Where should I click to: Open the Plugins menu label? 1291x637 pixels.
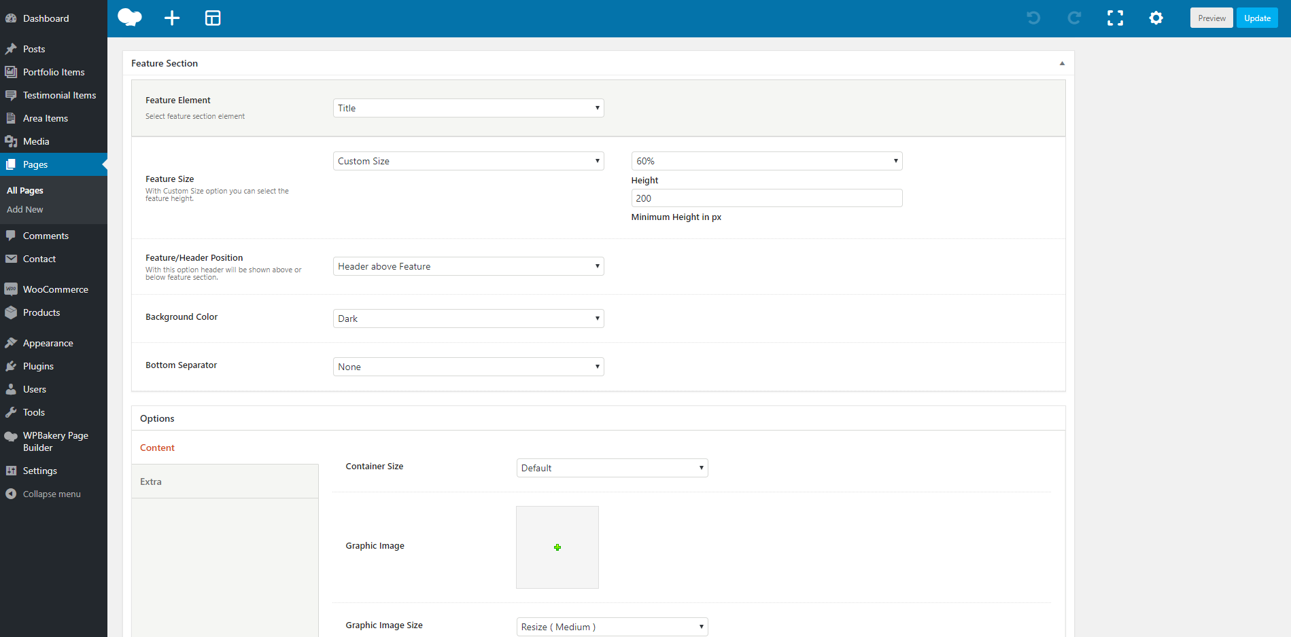click(x=38, y=366)
